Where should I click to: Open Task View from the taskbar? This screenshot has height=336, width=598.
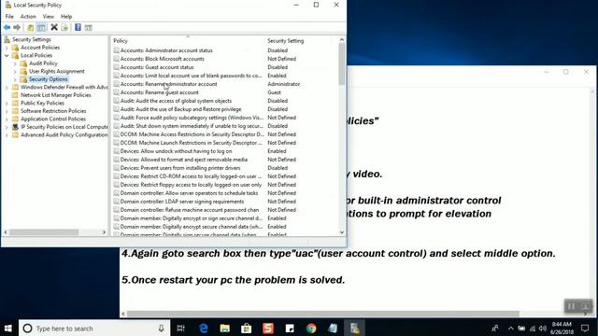point(180,328)
